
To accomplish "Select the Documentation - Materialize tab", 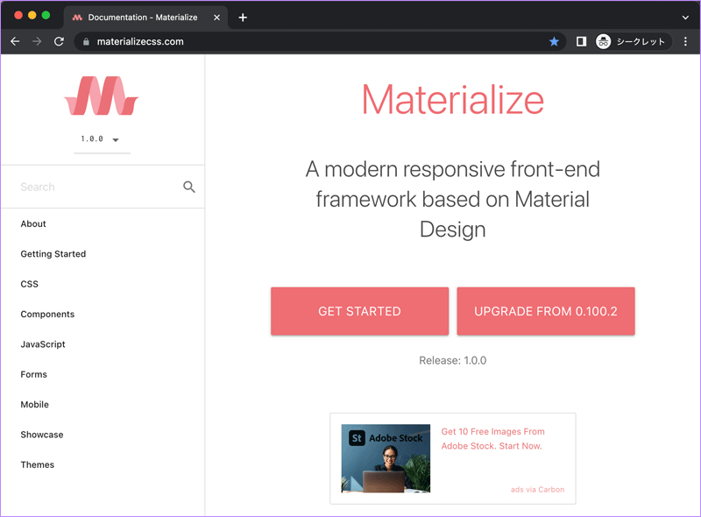I will coord(145,17).
